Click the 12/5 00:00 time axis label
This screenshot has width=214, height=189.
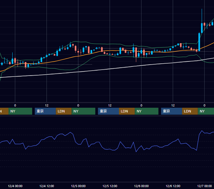tap(78, 186)
